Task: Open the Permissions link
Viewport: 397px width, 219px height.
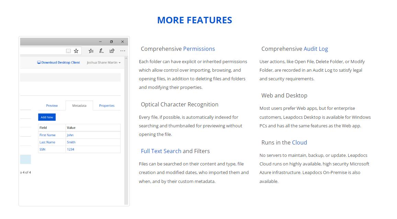Action: point(199,49)
